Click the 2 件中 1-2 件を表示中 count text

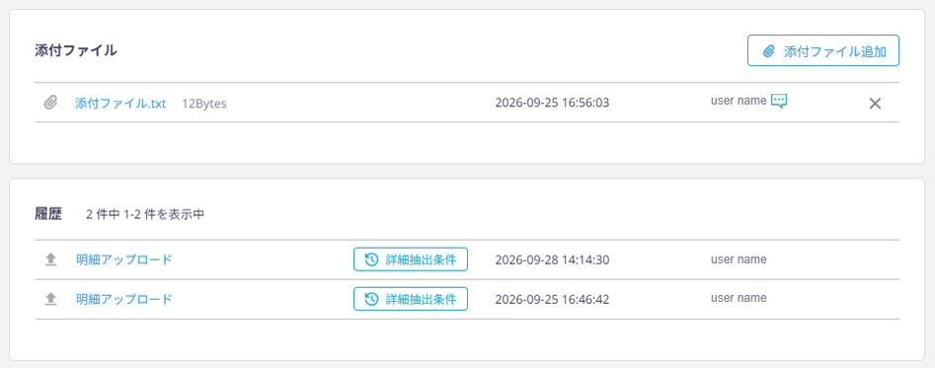tap(145, 215)
